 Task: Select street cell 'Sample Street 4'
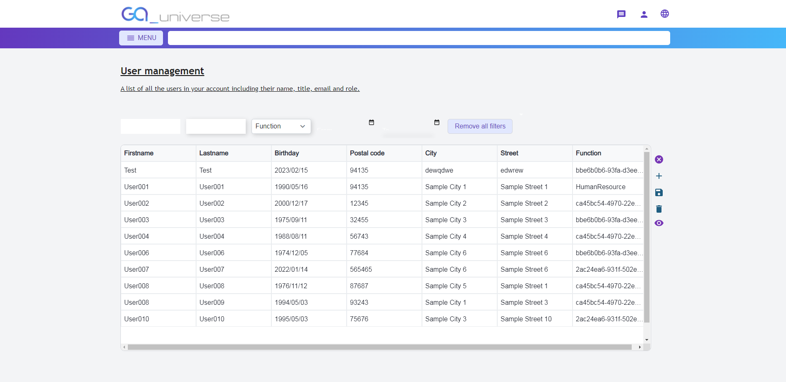pos(534,236)
